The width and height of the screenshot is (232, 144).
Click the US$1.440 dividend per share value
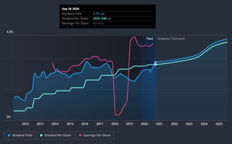coord(100,18)
